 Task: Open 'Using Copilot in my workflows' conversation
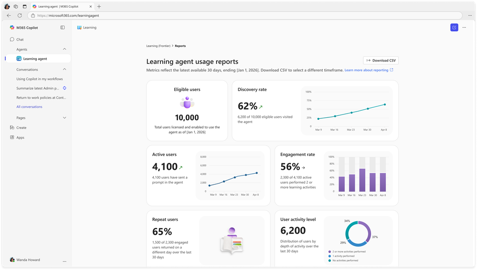coord(40,79)
